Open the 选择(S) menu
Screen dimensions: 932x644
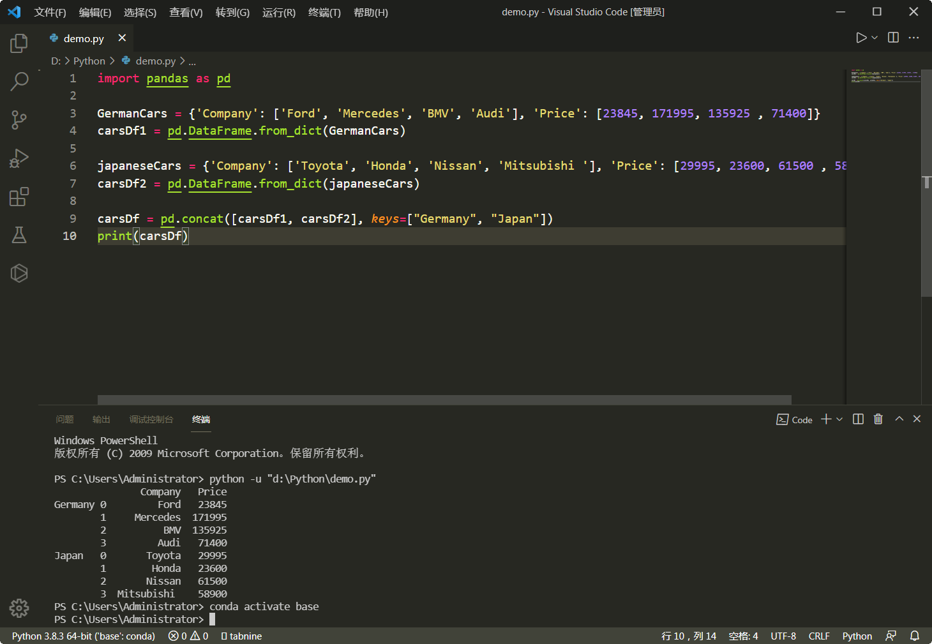140,12
